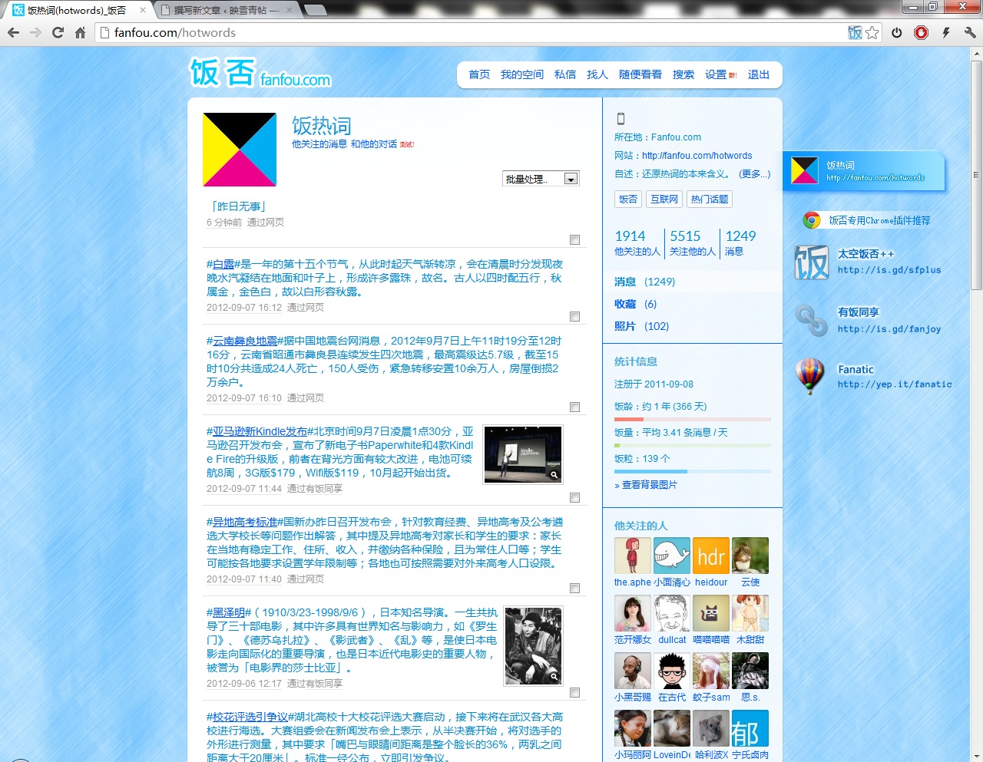Open the #白露# hashtag link
Screen dimensions: 983x762
point(223,264)
